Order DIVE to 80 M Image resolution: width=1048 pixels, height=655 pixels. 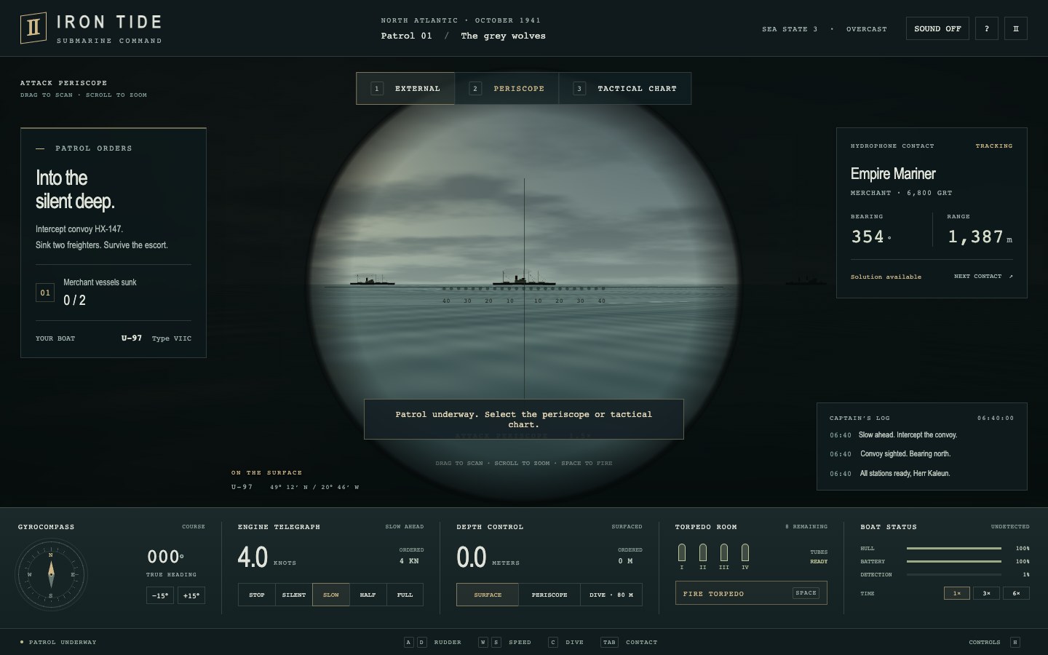click(x=611, y=595)
